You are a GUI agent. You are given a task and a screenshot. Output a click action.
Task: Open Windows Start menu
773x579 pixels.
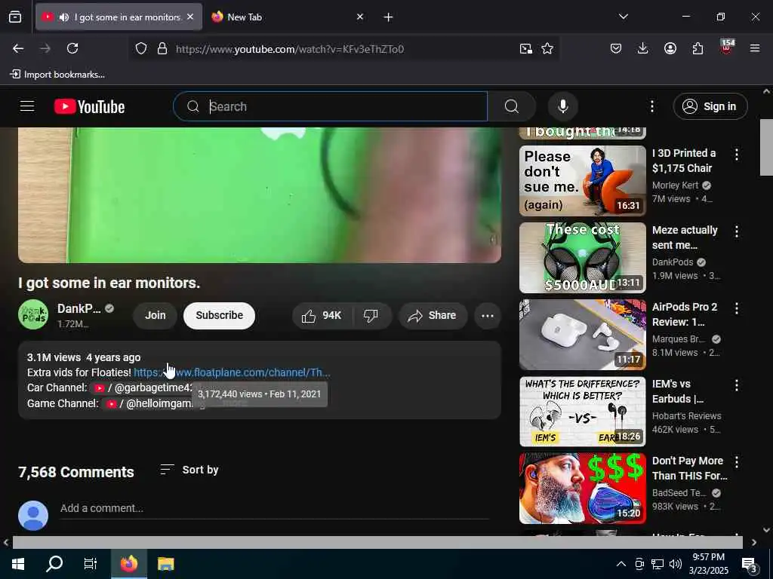[18, 564]
